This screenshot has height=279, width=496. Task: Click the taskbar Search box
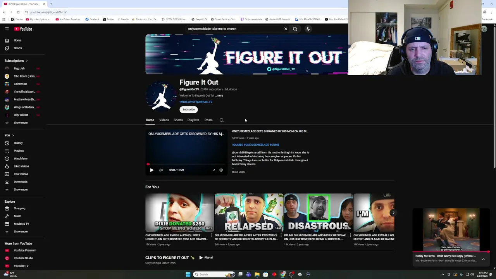214,274
